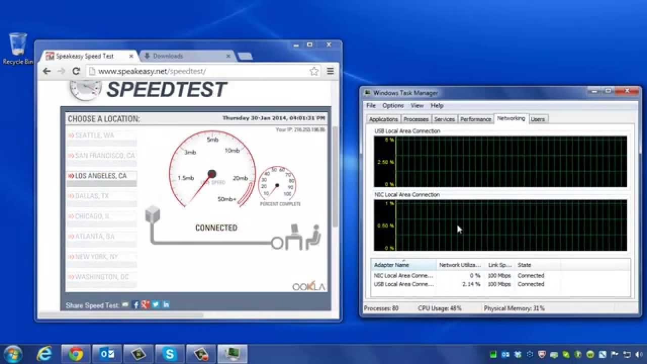The height and width of the screenshot is (364, 647).
Task: Open the Windows Start menu
Action: click(13, 353)
